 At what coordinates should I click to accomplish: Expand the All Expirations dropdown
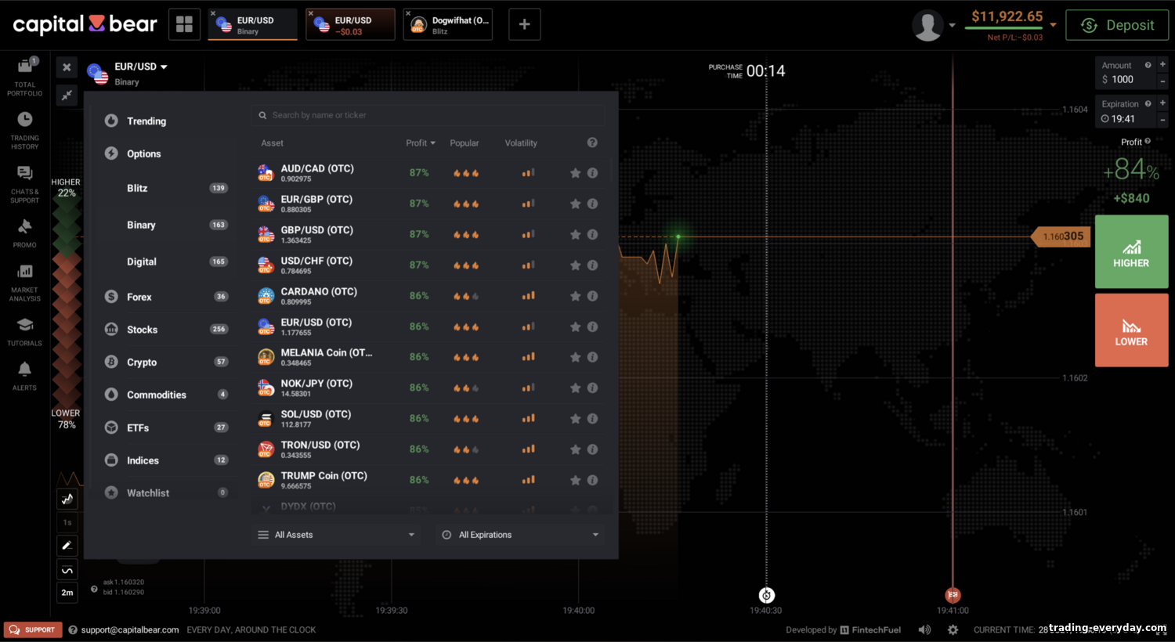pos(520,535)
